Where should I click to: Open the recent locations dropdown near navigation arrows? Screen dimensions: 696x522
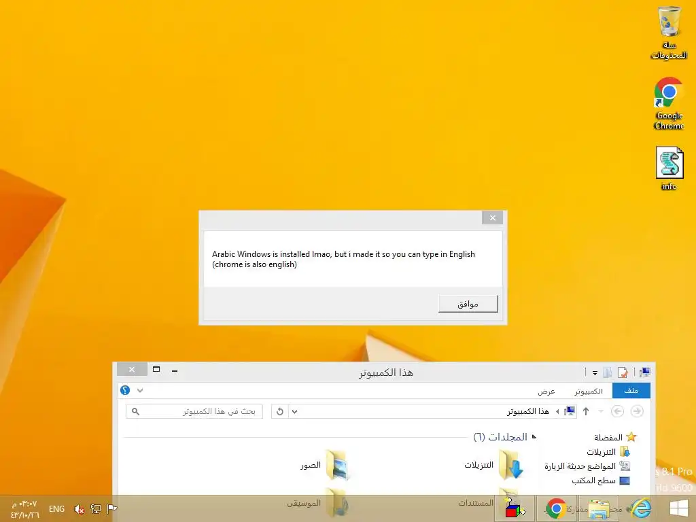(x=601, y=411)
